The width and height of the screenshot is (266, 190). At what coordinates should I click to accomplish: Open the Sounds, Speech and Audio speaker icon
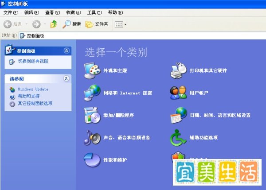click(x=93, y=138)
